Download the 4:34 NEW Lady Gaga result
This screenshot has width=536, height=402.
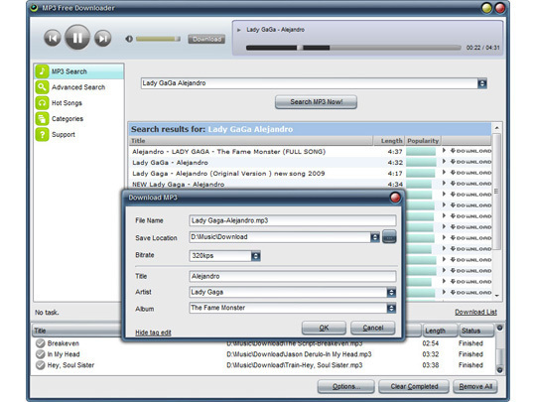[470, 184]
